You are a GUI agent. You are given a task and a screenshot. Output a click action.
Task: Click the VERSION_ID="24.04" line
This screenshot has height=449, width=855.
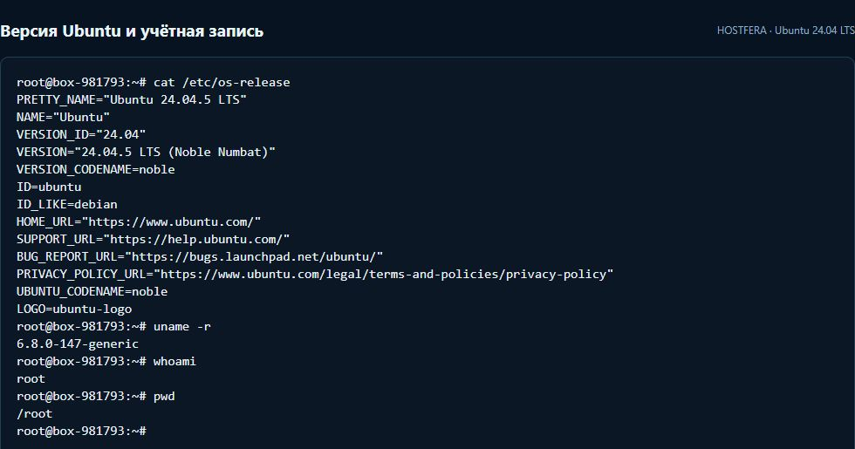click(80, 134)
